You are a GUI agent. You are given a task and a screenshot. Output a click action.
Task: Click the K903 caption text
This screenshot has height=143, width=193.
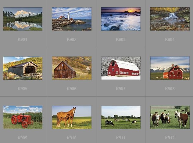(x=121, y=39)
